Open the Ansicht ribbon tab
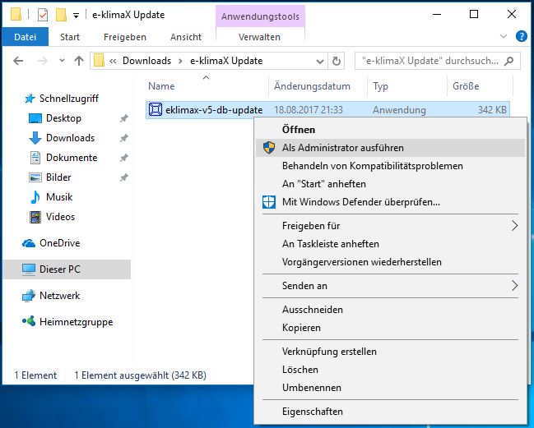 pyautogui.click(x=185, y=37)
